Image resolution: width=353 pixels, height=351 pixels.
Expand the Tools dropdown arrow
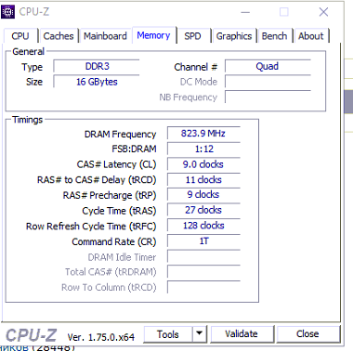(200, 334)
